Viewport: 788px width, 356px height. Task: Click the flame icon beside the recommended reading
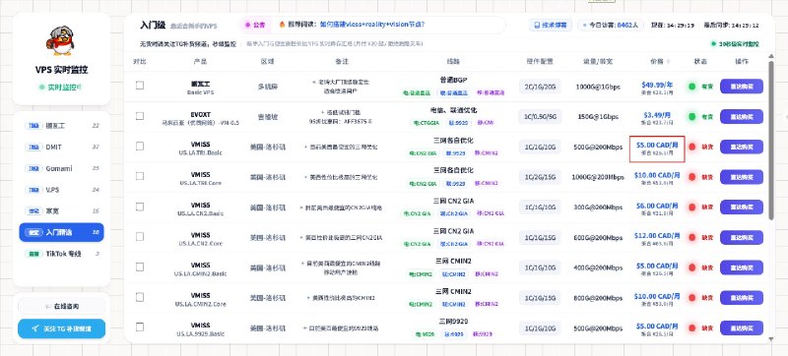pyautogui.click(x=282, y=24)
